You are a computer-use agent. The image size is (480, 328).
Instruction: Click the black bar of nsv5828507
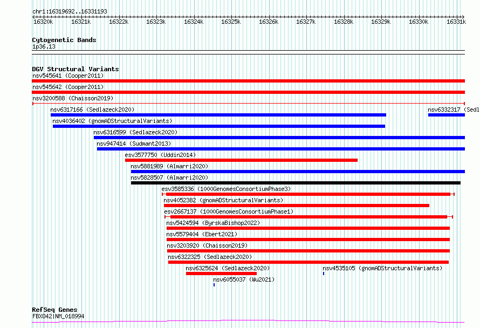tap(296, 183)
